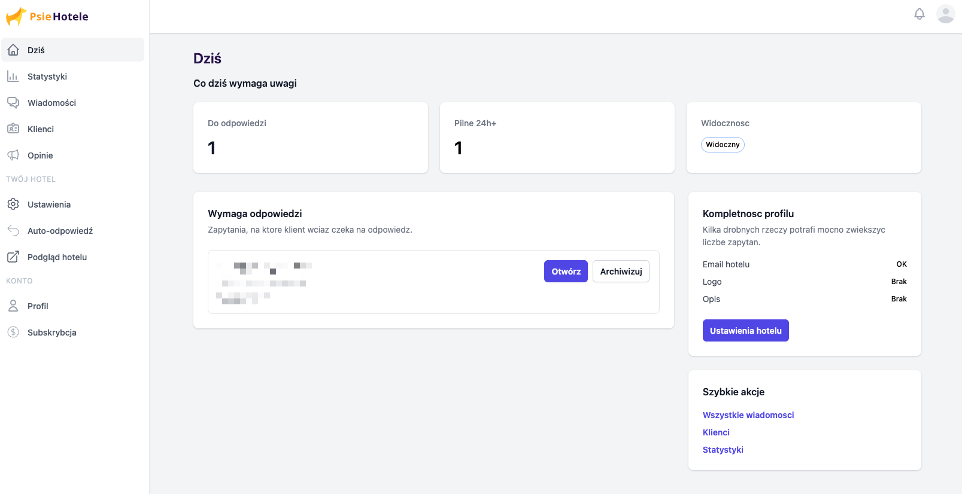Viewport: 962px width, 494px height.
Task: Click the Widoczny visibility badge
Action: 723,145
